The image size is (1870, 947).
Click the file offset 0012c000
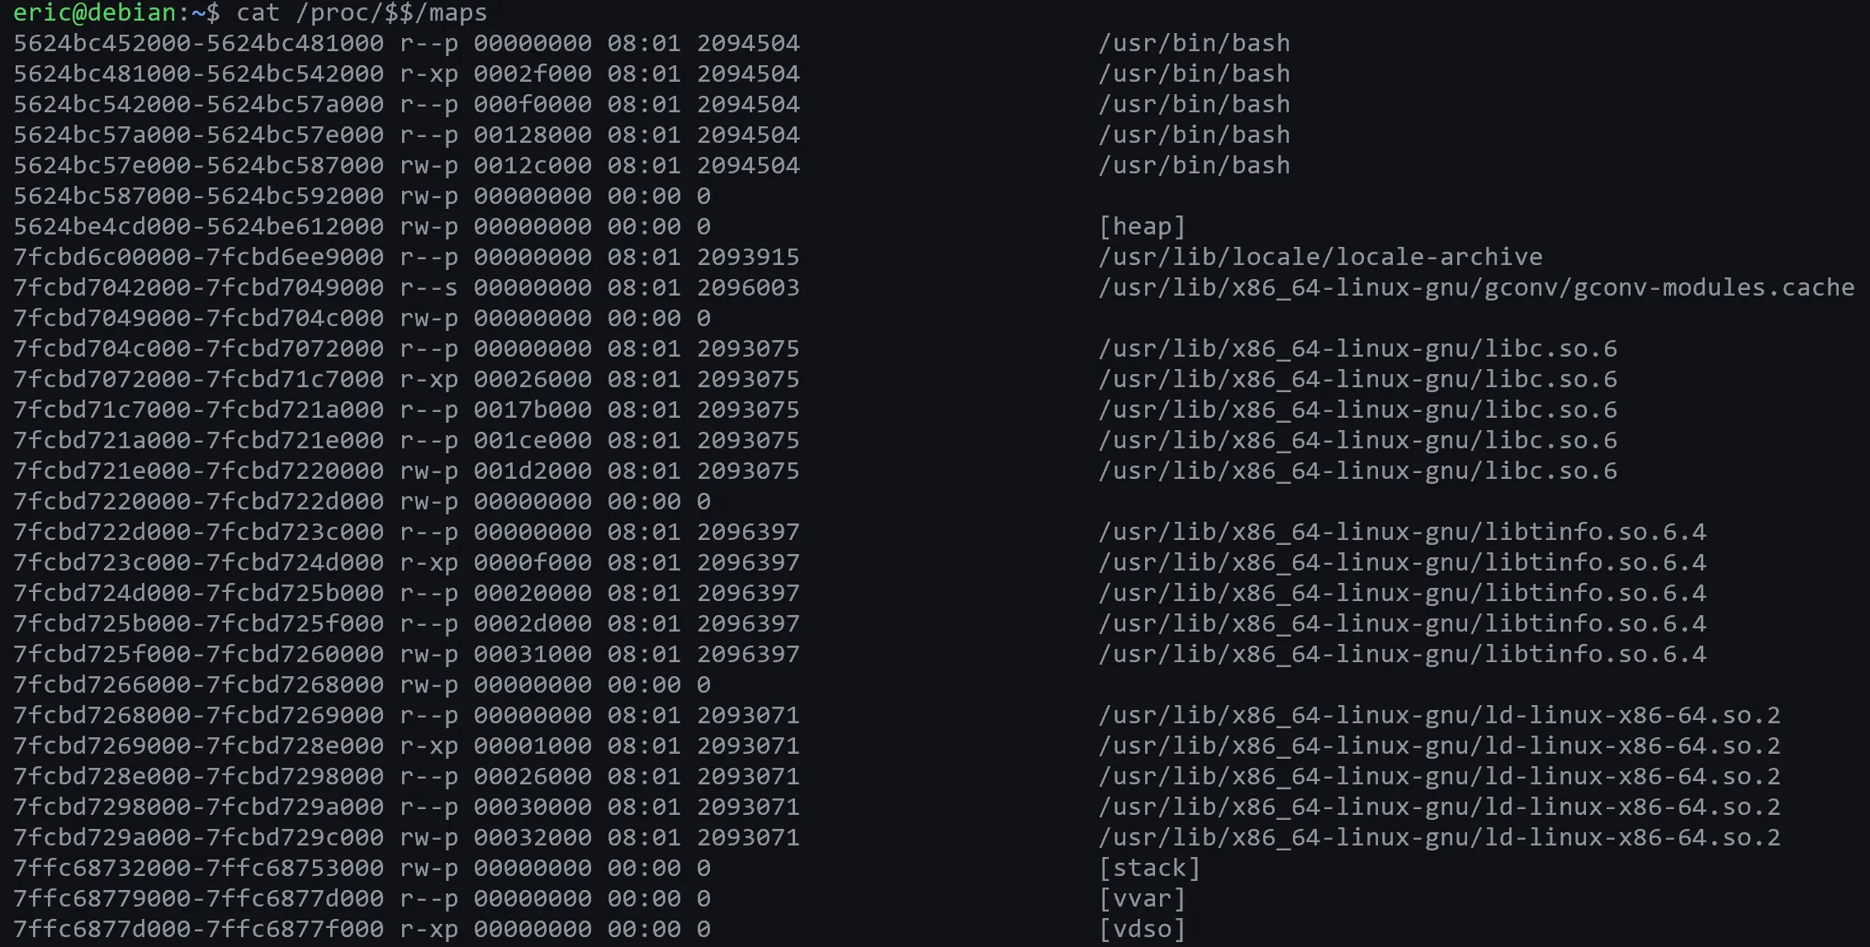(x=533, y=165)
